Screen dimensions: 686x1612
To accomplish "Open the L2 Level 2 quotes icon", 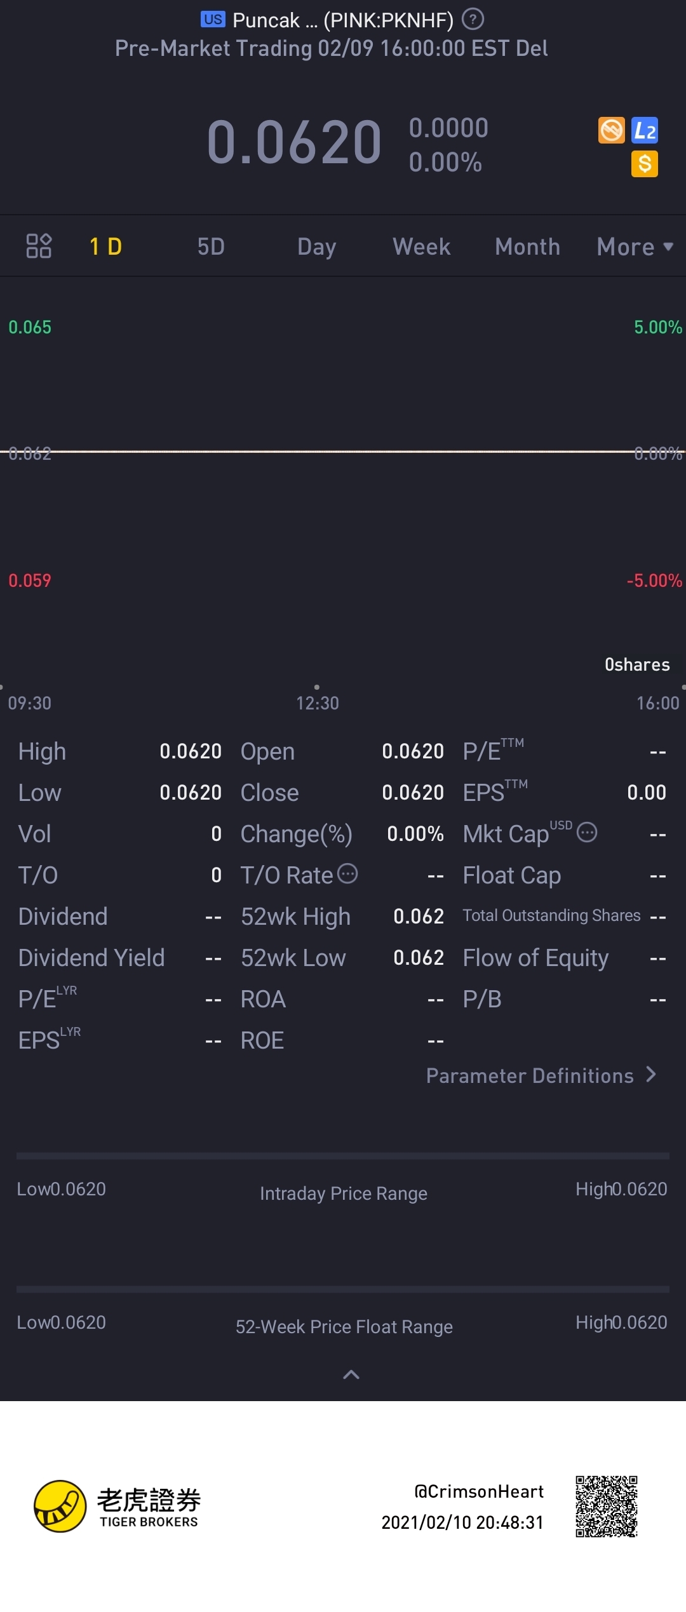I will tap(645, 131).
